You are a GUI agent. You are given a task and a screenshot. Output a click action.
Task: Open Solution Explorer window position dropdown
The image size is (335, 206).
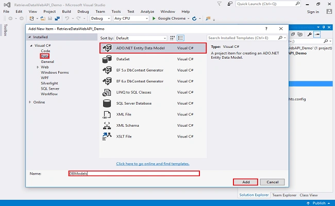pos(319,27)
